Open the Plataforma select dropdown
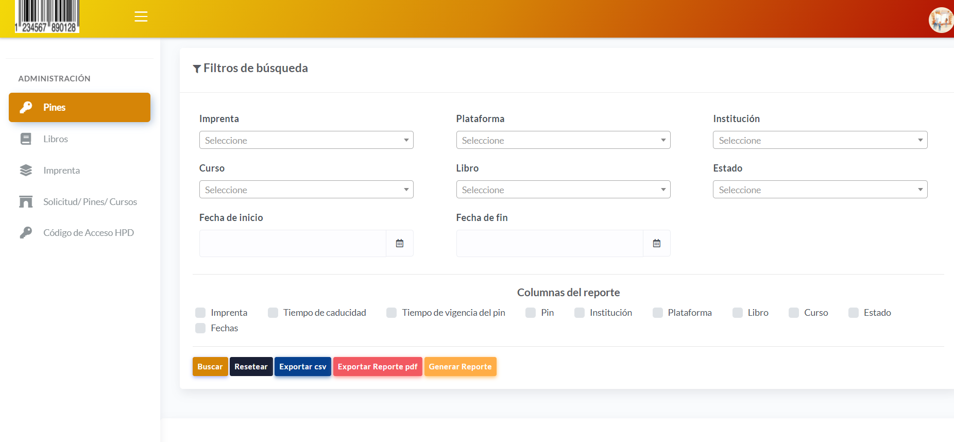 (563, 140)
